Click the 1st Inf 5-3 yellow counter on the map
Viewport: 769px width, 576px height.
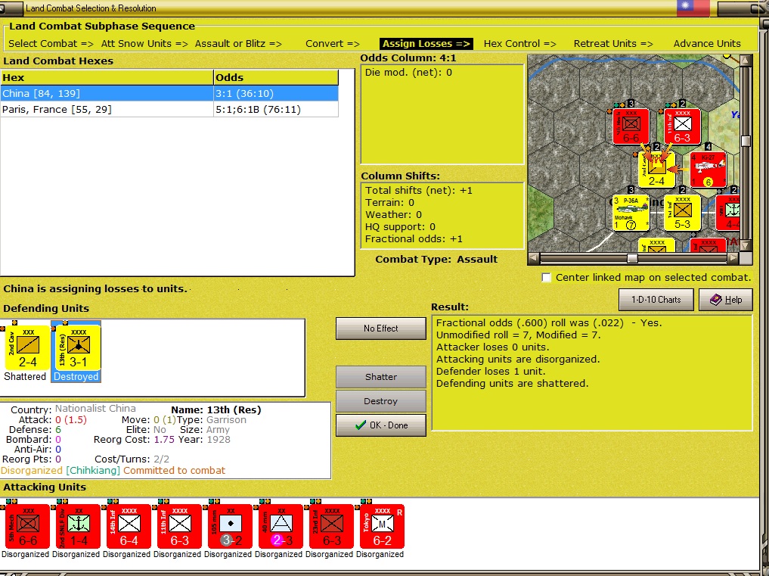(x=682, y=213)
